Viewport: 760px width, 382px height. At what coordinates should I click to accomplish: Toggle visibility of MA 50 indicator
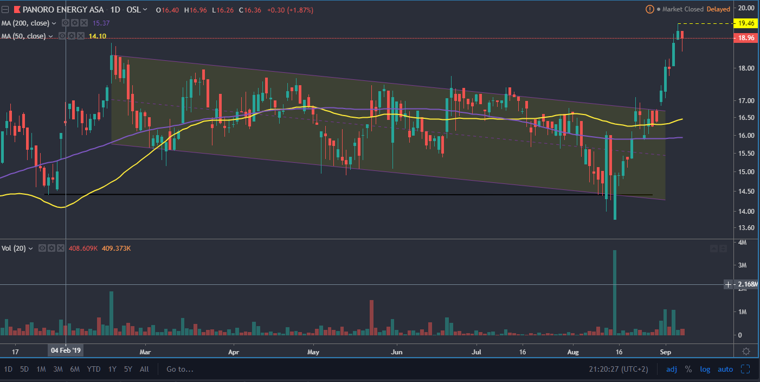click(62, 36)
